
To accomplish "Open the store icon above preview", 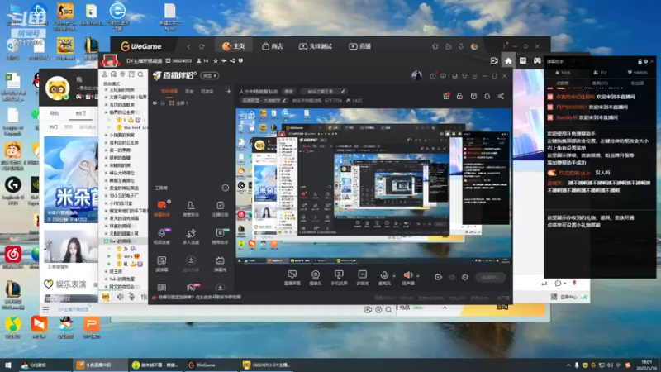I will (473, 96).
